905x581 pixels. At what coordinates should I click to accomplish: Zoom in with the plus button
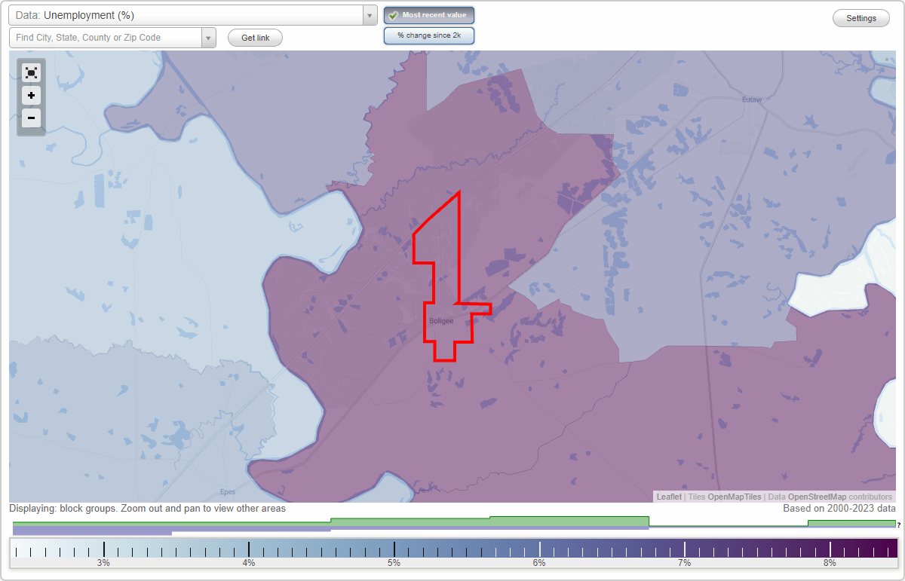pos(31,96)
